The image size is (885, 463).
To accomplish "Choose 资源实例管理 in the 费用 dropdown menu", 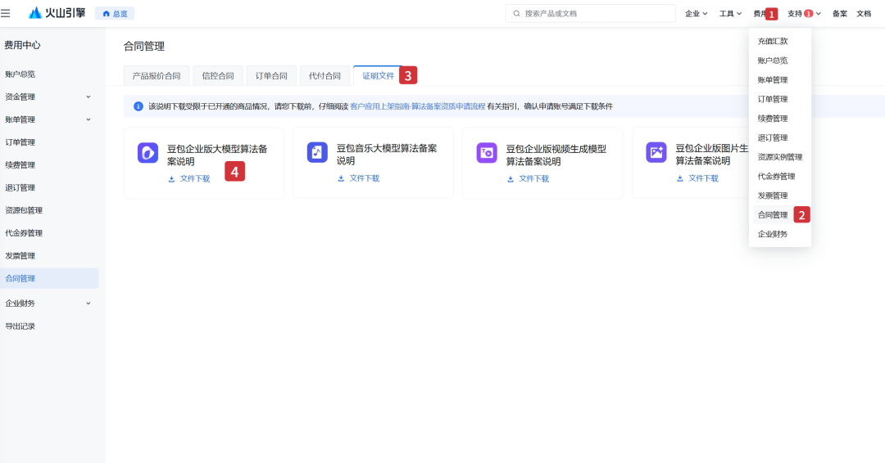I will [x=780, y=157].
